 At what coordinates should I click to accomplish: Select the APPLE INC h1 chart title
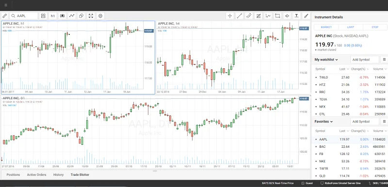(14, 24)
